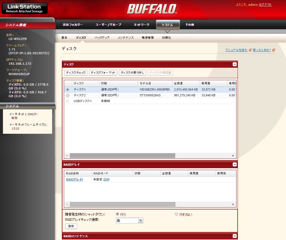The width and height of the screenshot is (286, 240).
Task: Collapse the ディスク panel
Action: pos(235,64)
